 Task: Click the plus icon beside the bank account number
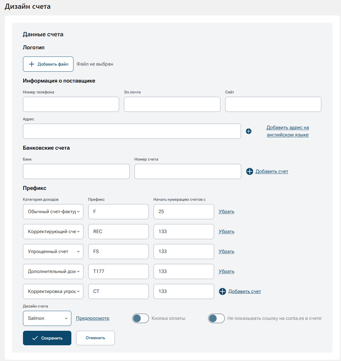point(250,171)
